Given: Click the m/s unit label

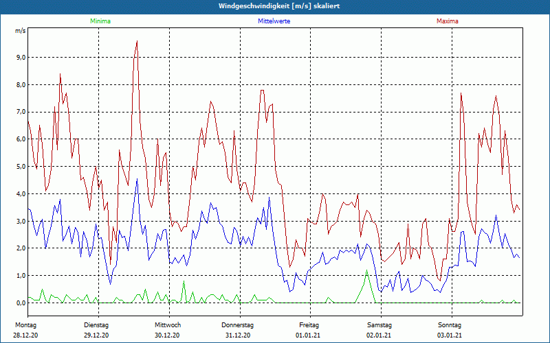Looking at the screenshot, I should (20, 32).
